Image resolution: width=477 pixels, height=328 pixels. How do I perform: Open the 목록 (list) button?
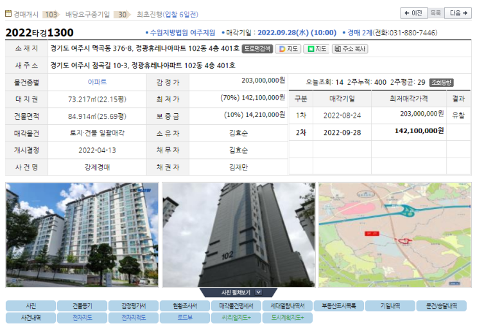(x=436, y=13)
